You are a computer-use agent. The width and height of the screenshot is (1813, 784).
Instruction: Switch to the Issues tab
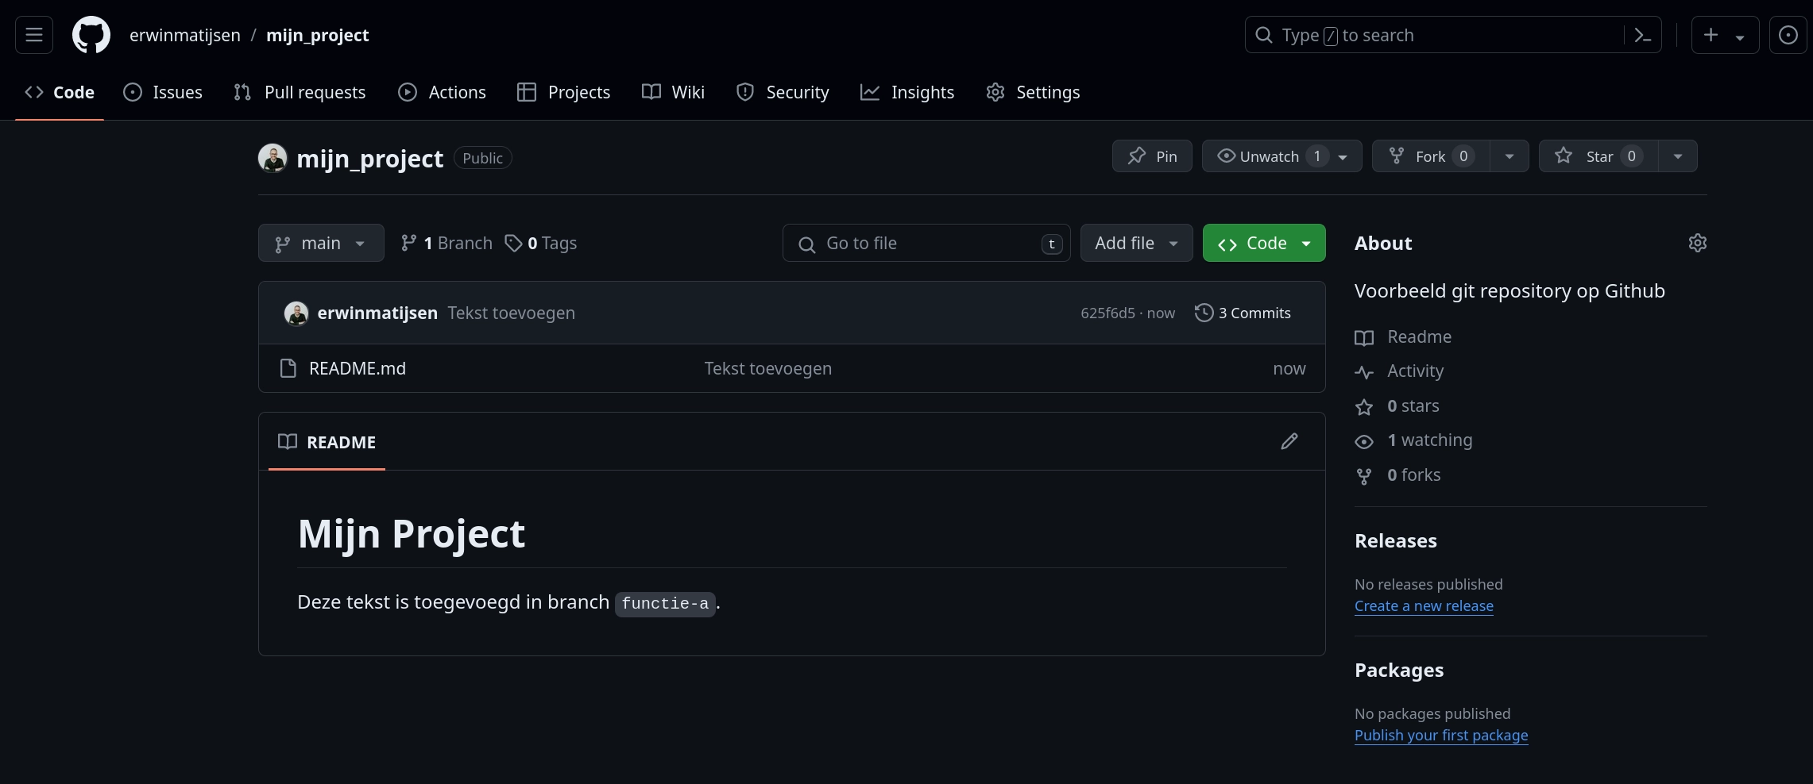163,92
